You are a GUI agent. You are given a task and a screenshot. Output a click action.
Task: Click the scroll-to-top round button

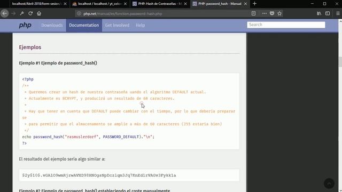point(329,183)
